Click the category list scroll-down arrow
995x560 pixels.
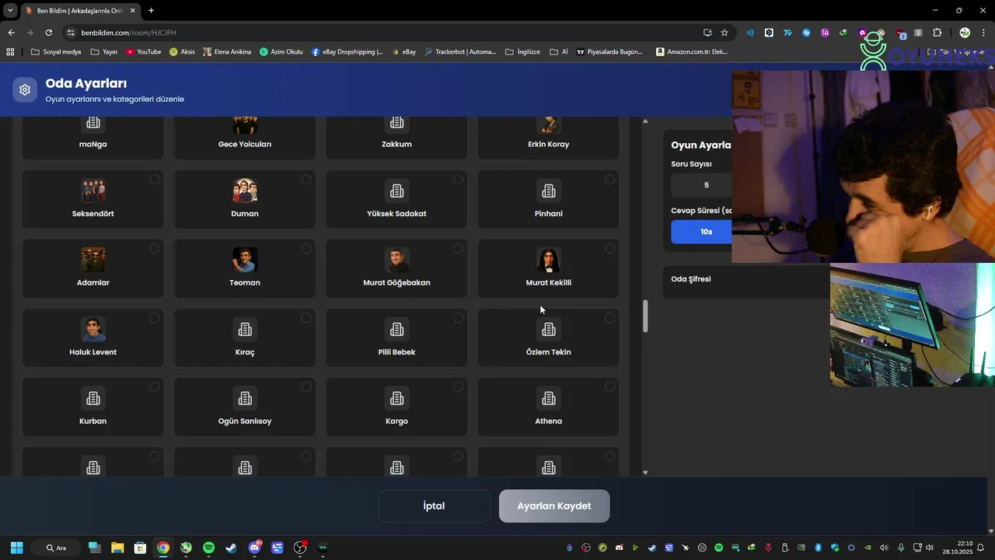coord(645,472)
